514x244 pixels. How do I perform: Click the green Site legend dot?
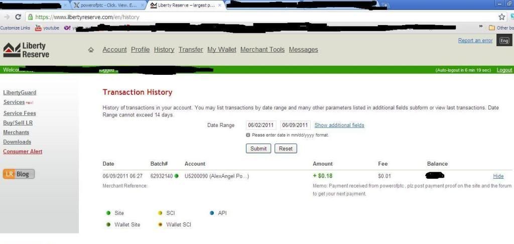pyautogui.click(x=108, y=213)
